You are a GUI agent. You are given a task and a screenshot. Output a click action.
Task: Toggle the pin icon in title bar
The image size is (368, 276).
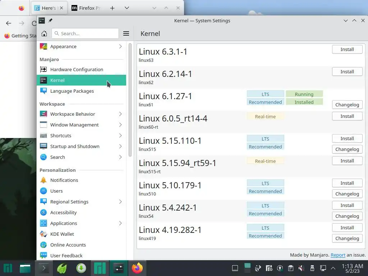pyautogui.click(x=50, y=20)
